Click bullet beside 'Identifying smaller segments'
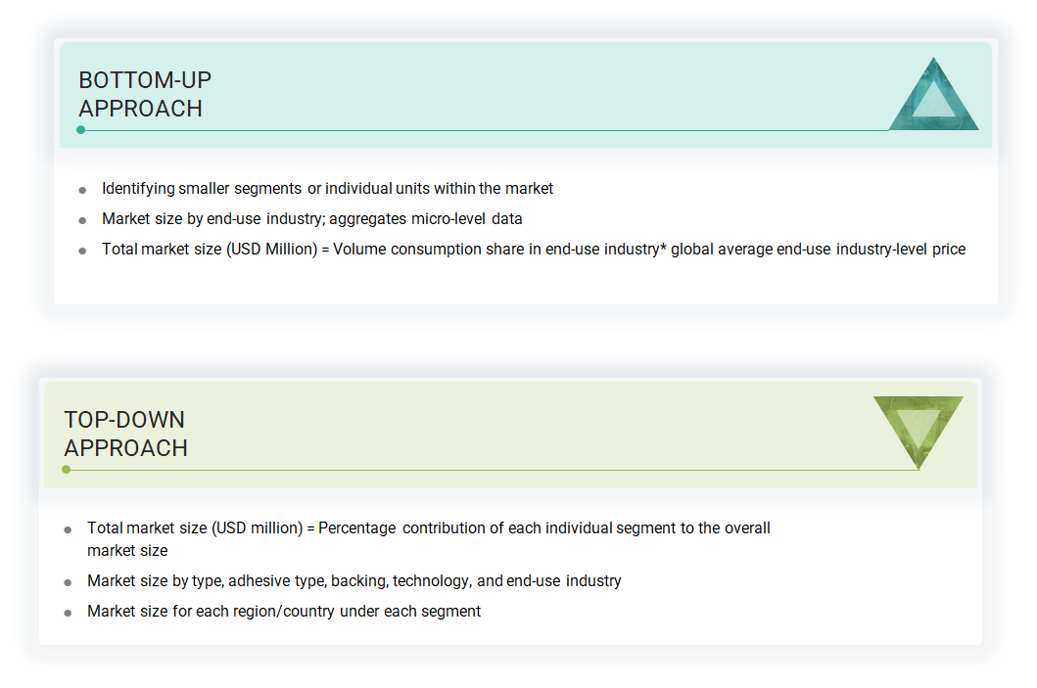 click(x=82, y=190)
